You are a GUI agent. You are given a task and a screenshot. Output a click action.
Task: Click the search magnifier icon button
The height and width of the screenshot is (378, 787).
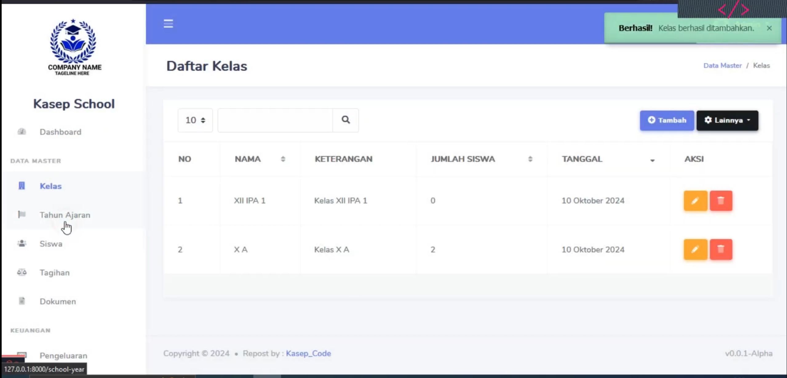point(345,120)
